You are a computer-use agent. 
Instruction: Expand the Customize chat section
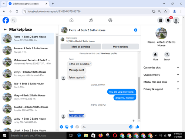pyautogui.click(x=161, y=67)
